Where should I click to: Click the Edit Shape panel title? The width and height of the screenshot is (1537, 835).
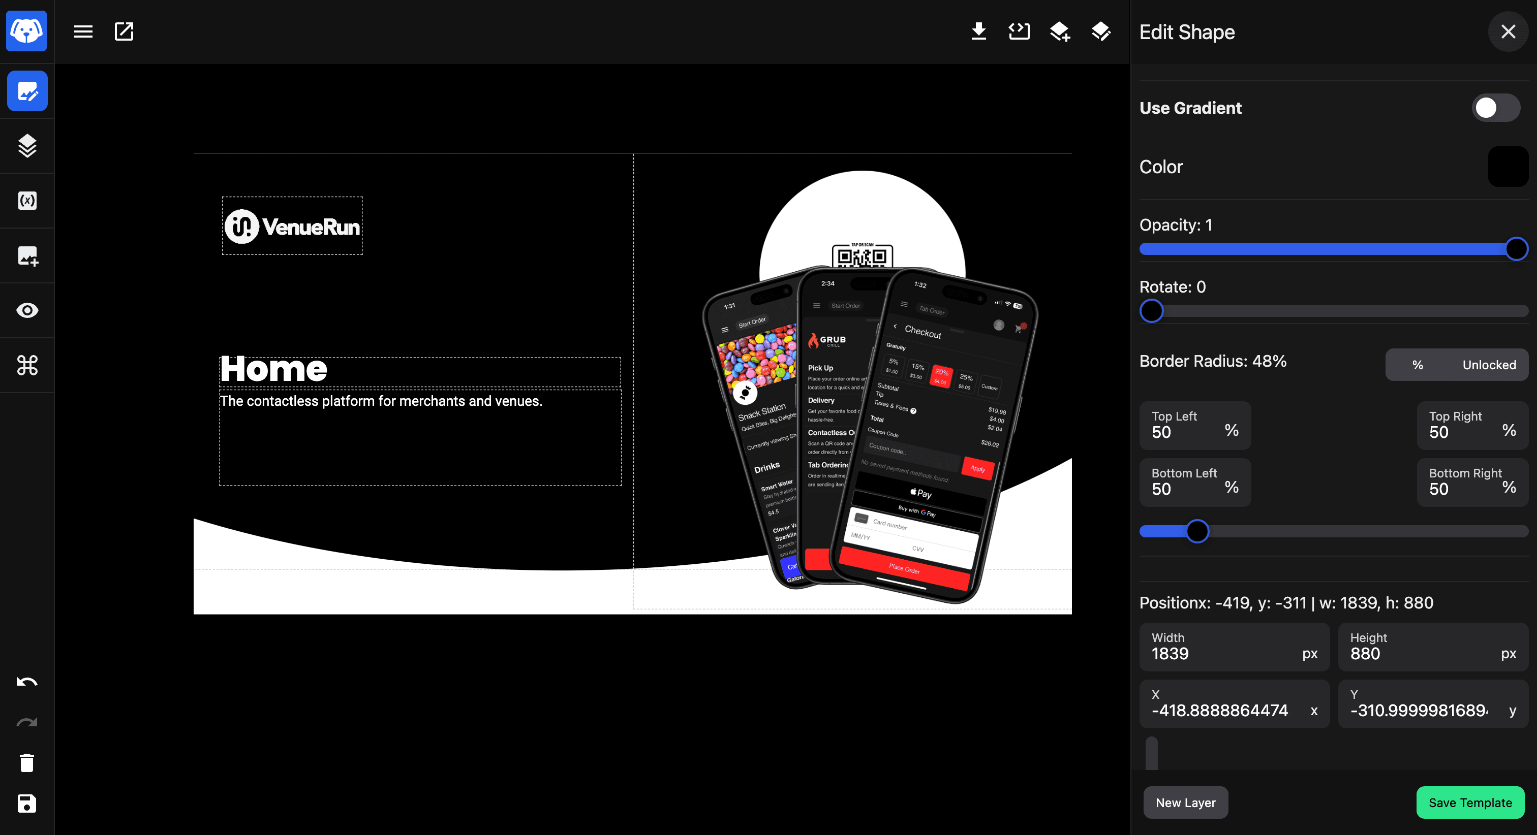point(1187,31)
